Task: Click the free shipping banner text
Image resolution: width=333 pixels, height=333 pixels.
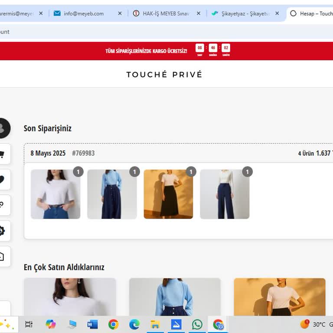Action: pyautogui.click(x=146, y=51)
